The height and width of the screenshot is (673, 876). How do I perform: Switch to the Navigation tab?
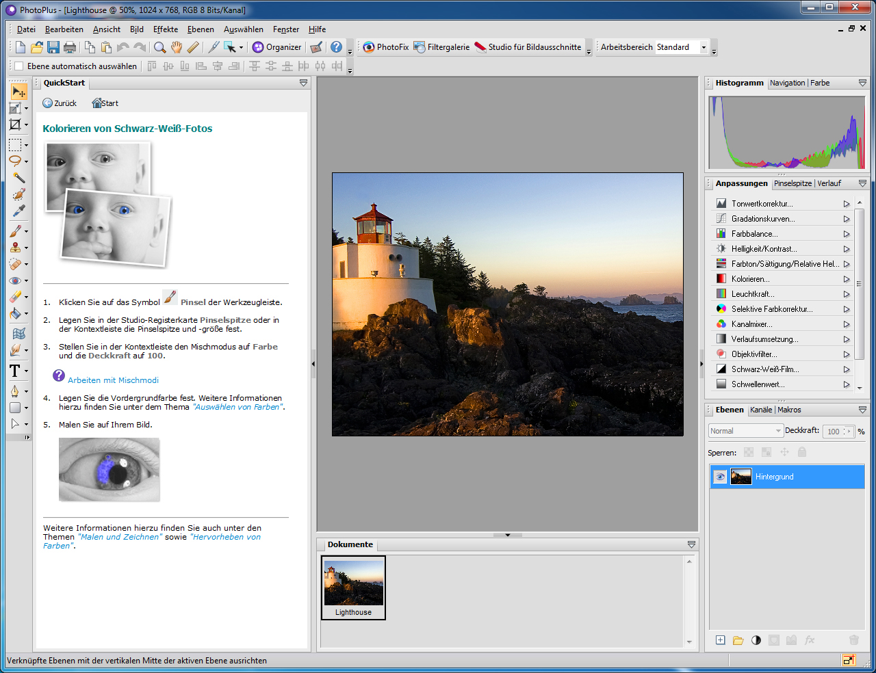point(787,83)
